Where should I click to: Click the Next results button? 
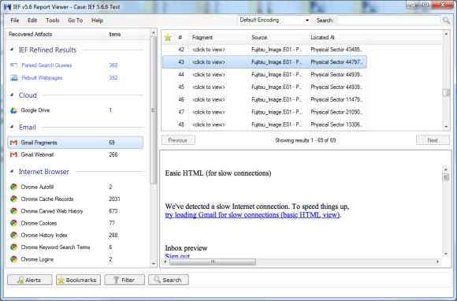(x=433, y=140)
